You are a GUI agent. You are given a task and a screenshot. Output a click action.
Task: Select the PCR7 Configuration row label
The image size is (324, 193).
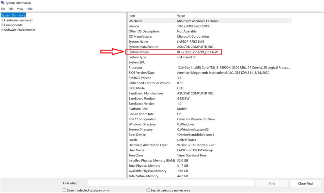142,119
